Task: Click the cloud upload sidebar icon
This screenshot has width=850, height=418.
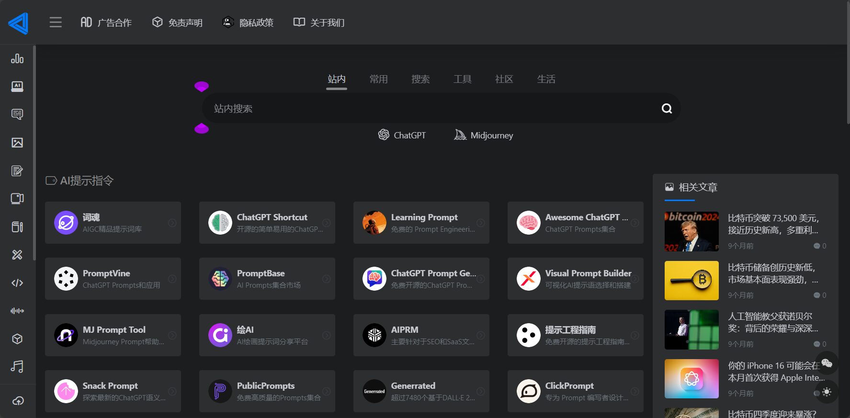Action: (18, 401)
